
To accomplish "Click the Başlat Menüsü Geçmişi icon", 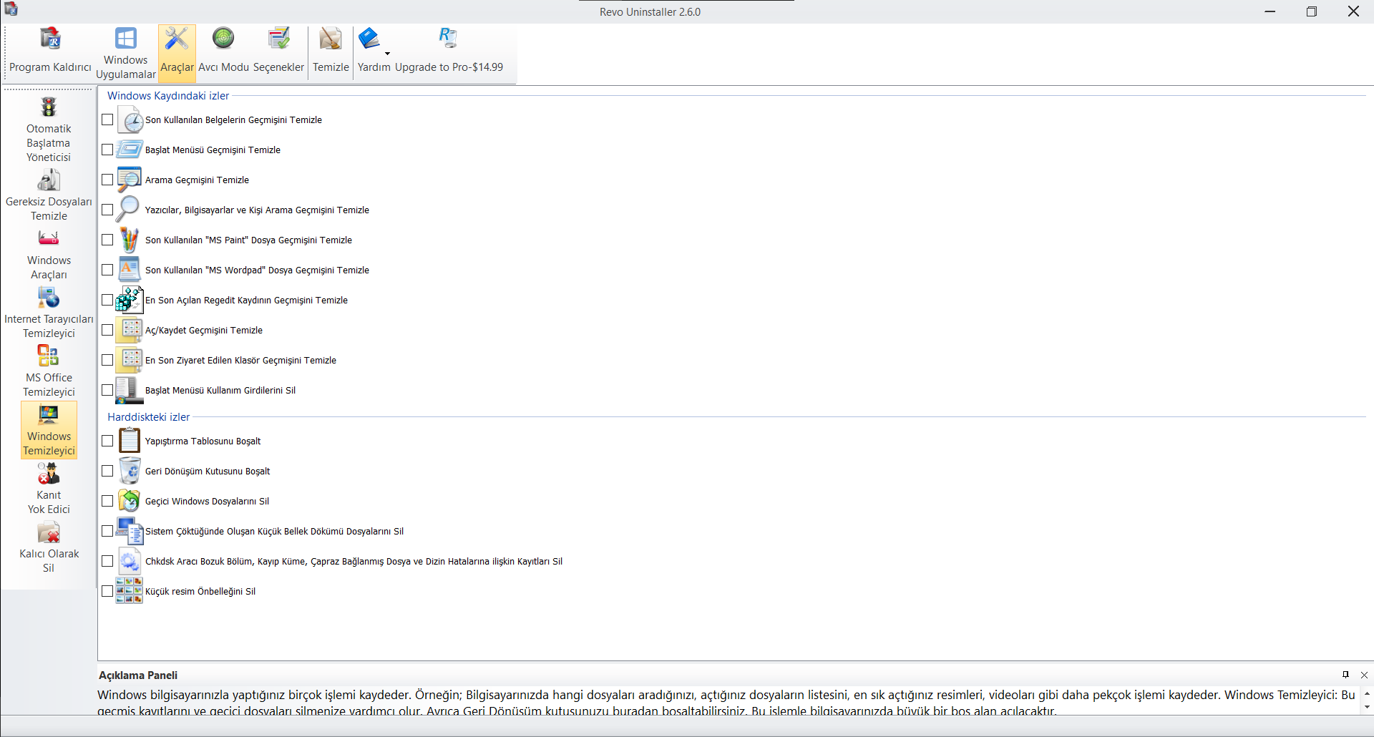I will (x=130, y=150).
